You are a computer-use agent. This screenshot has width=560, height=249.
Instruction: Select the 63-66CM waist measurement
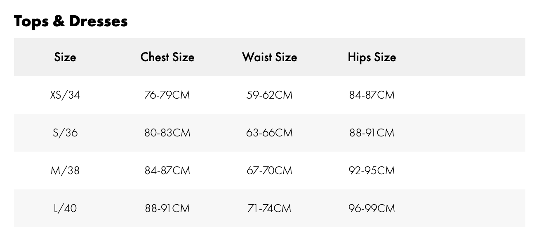269,133
